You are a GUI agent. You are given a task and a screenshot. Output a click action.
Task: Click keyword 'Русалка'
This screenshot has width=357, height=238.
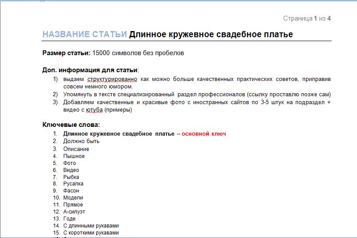click(73, 184)
